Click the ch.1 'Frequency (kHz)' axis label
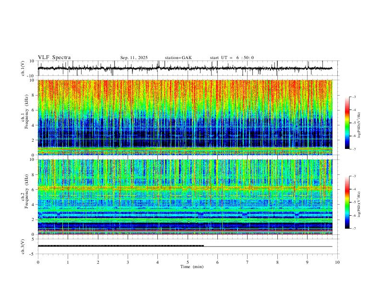Image resolution: width=380 pixels, height=294 pixels. point(26,111)
